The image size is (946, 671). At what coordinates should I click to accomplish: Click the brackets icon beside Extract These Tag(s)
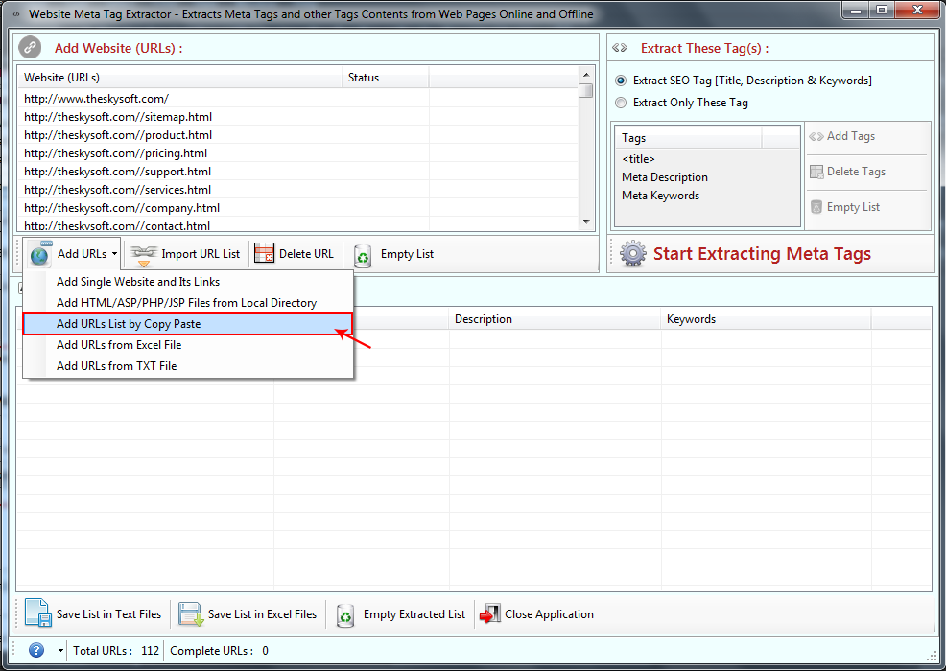(x=620, y=48)
